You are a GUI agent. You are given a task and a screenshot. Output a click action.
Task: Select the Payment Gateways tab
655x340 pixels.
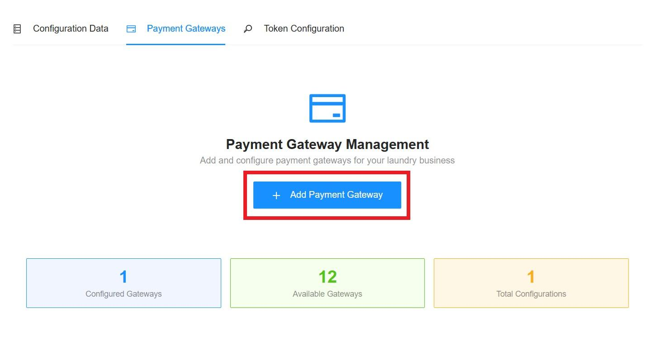(x=176, y=29)
